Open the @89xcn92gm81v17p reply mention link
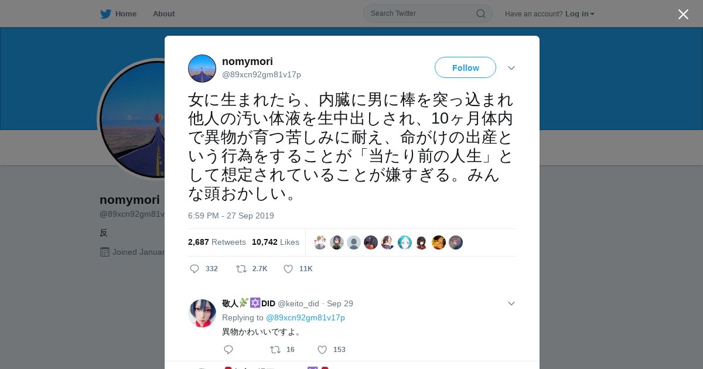The width and height of the screenshot is (703, 369). tap(305, 317)
